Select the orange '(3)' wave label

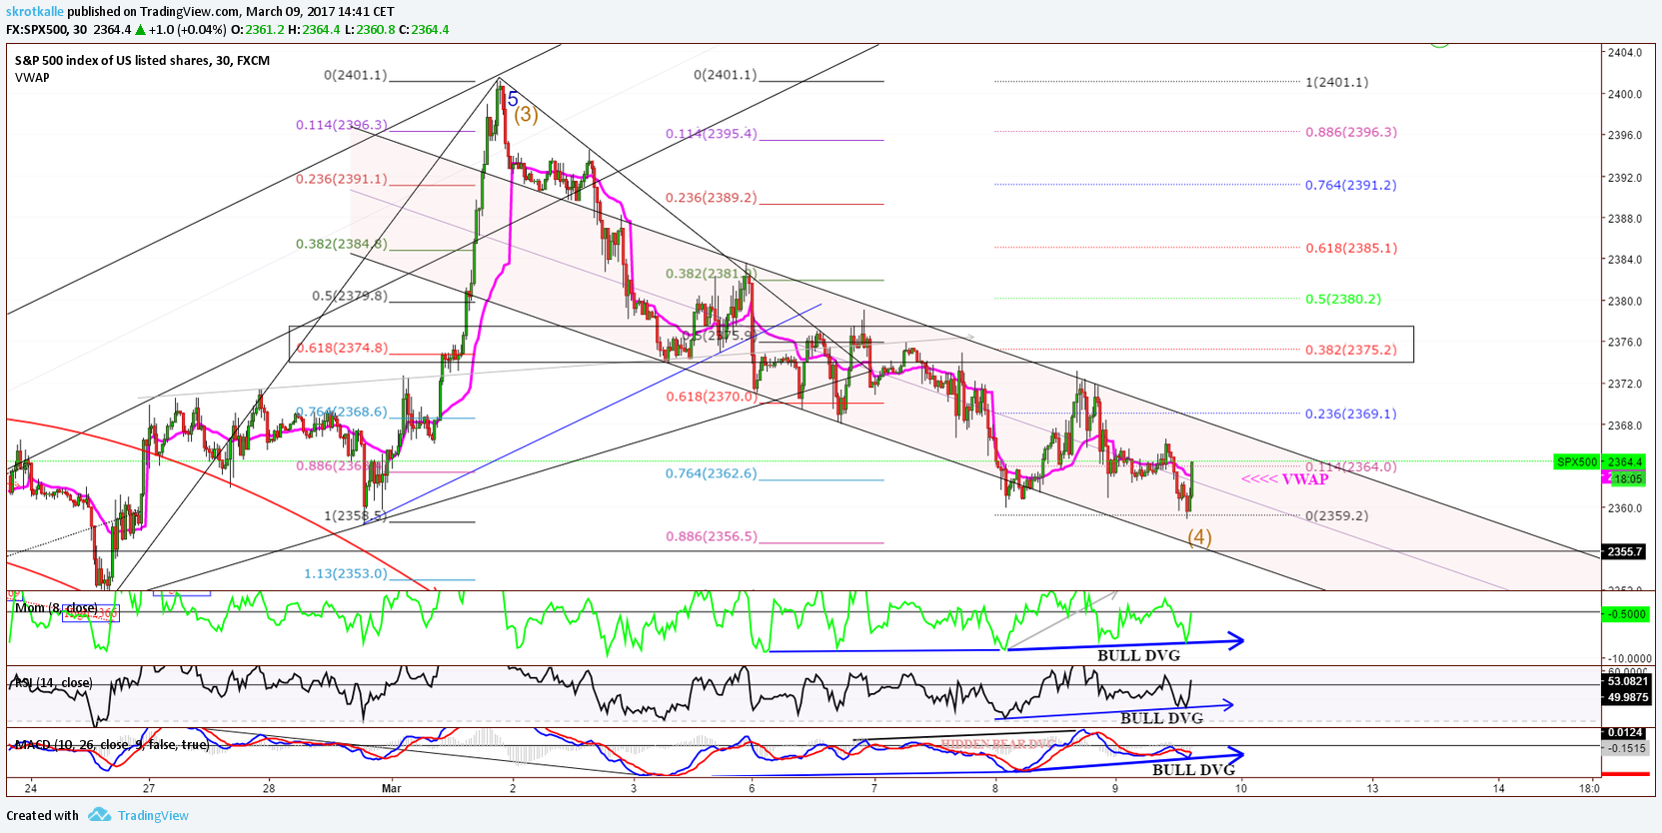coord(526,114)
